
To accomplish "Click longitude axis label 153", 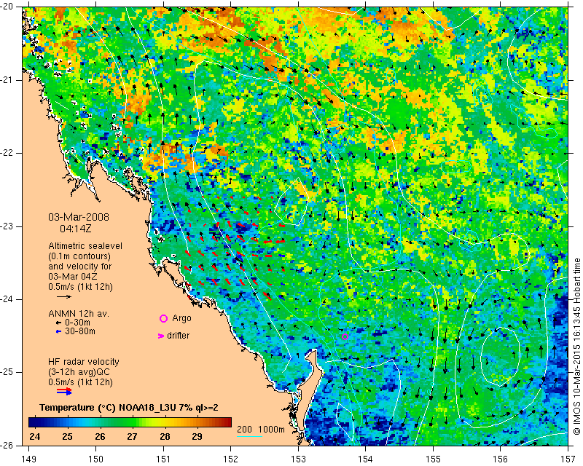I will (298, 459).
